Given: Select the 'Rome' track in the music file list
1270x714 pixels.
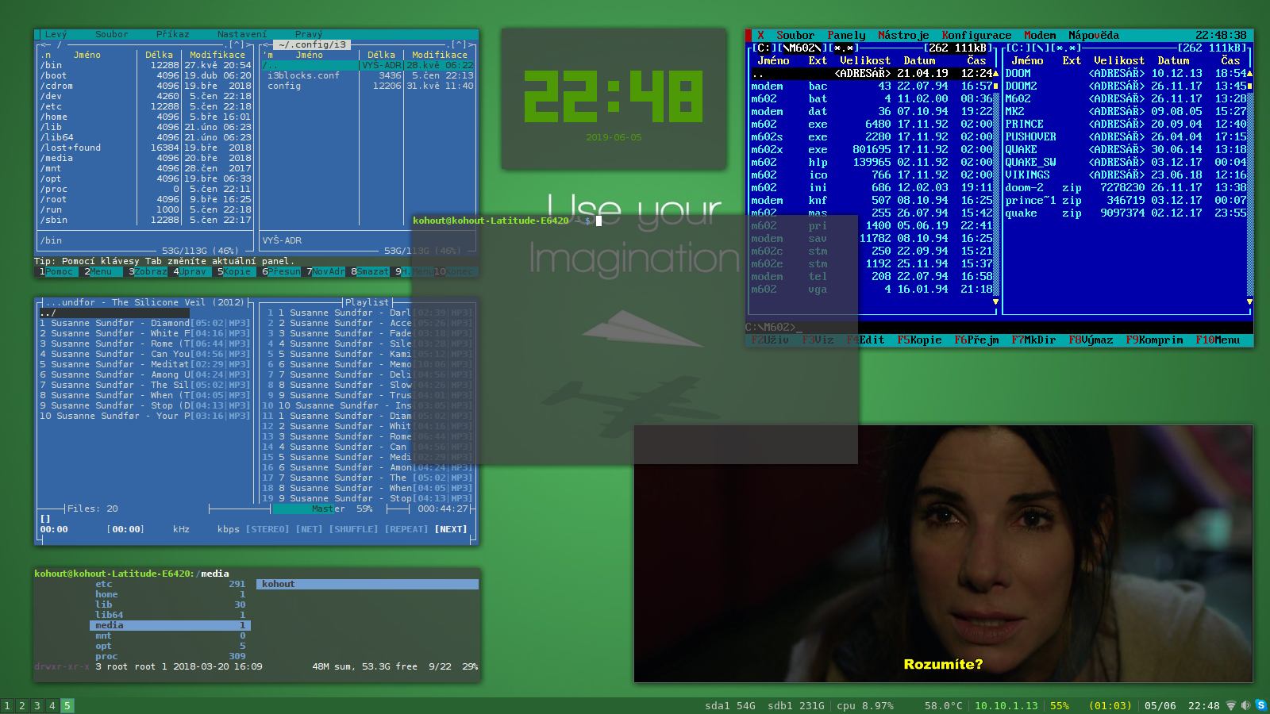Looking at the screenshot, I should [x=145, y=344].
